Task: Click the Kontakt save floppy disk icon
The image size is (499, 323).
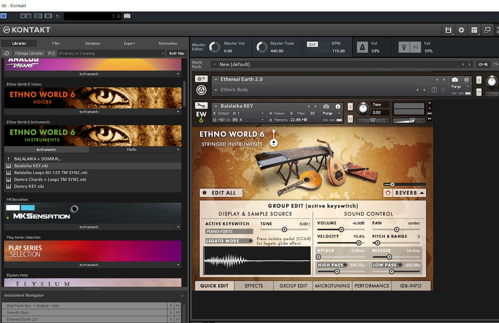Action: (448, 30)
